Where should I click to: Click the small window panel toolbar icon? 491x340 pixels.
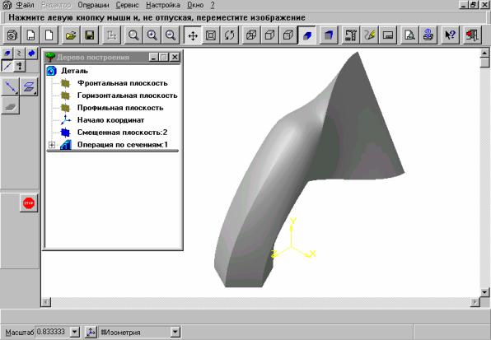[388, 35]
